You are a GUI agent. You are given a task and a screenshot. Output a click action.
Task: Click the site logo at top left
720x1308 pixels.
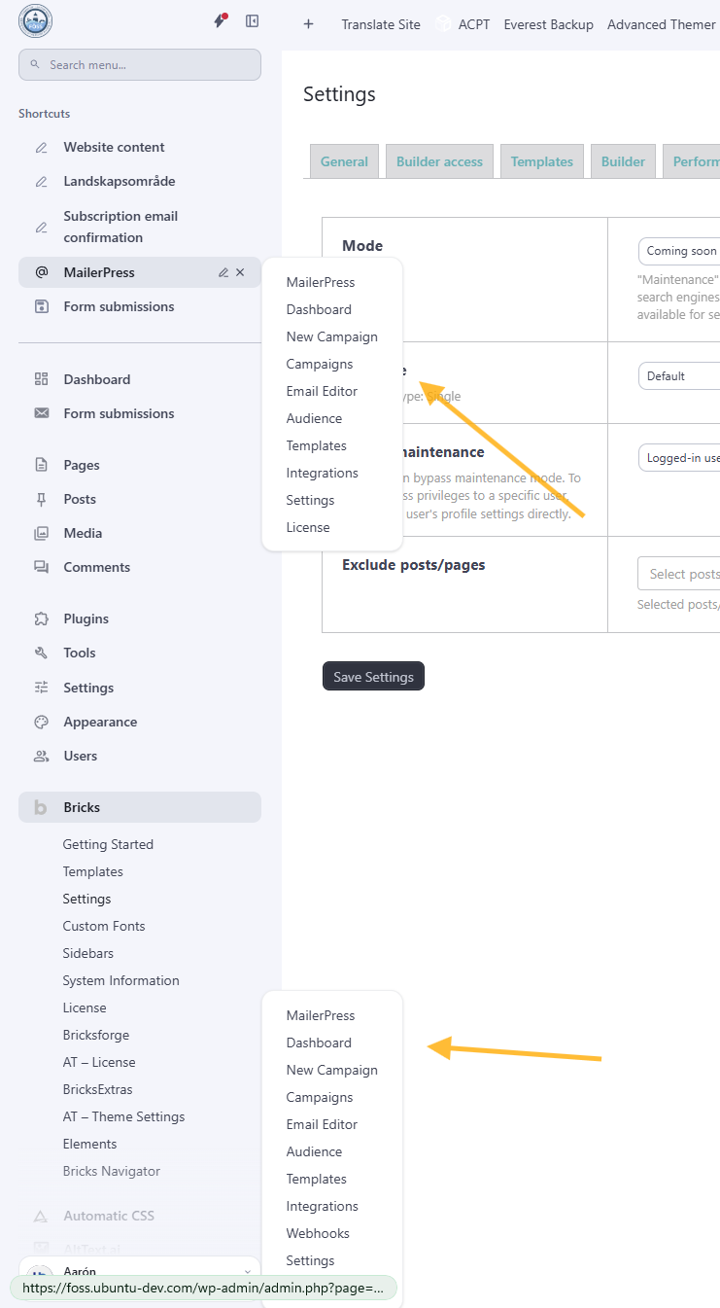(x=35, y=21)
